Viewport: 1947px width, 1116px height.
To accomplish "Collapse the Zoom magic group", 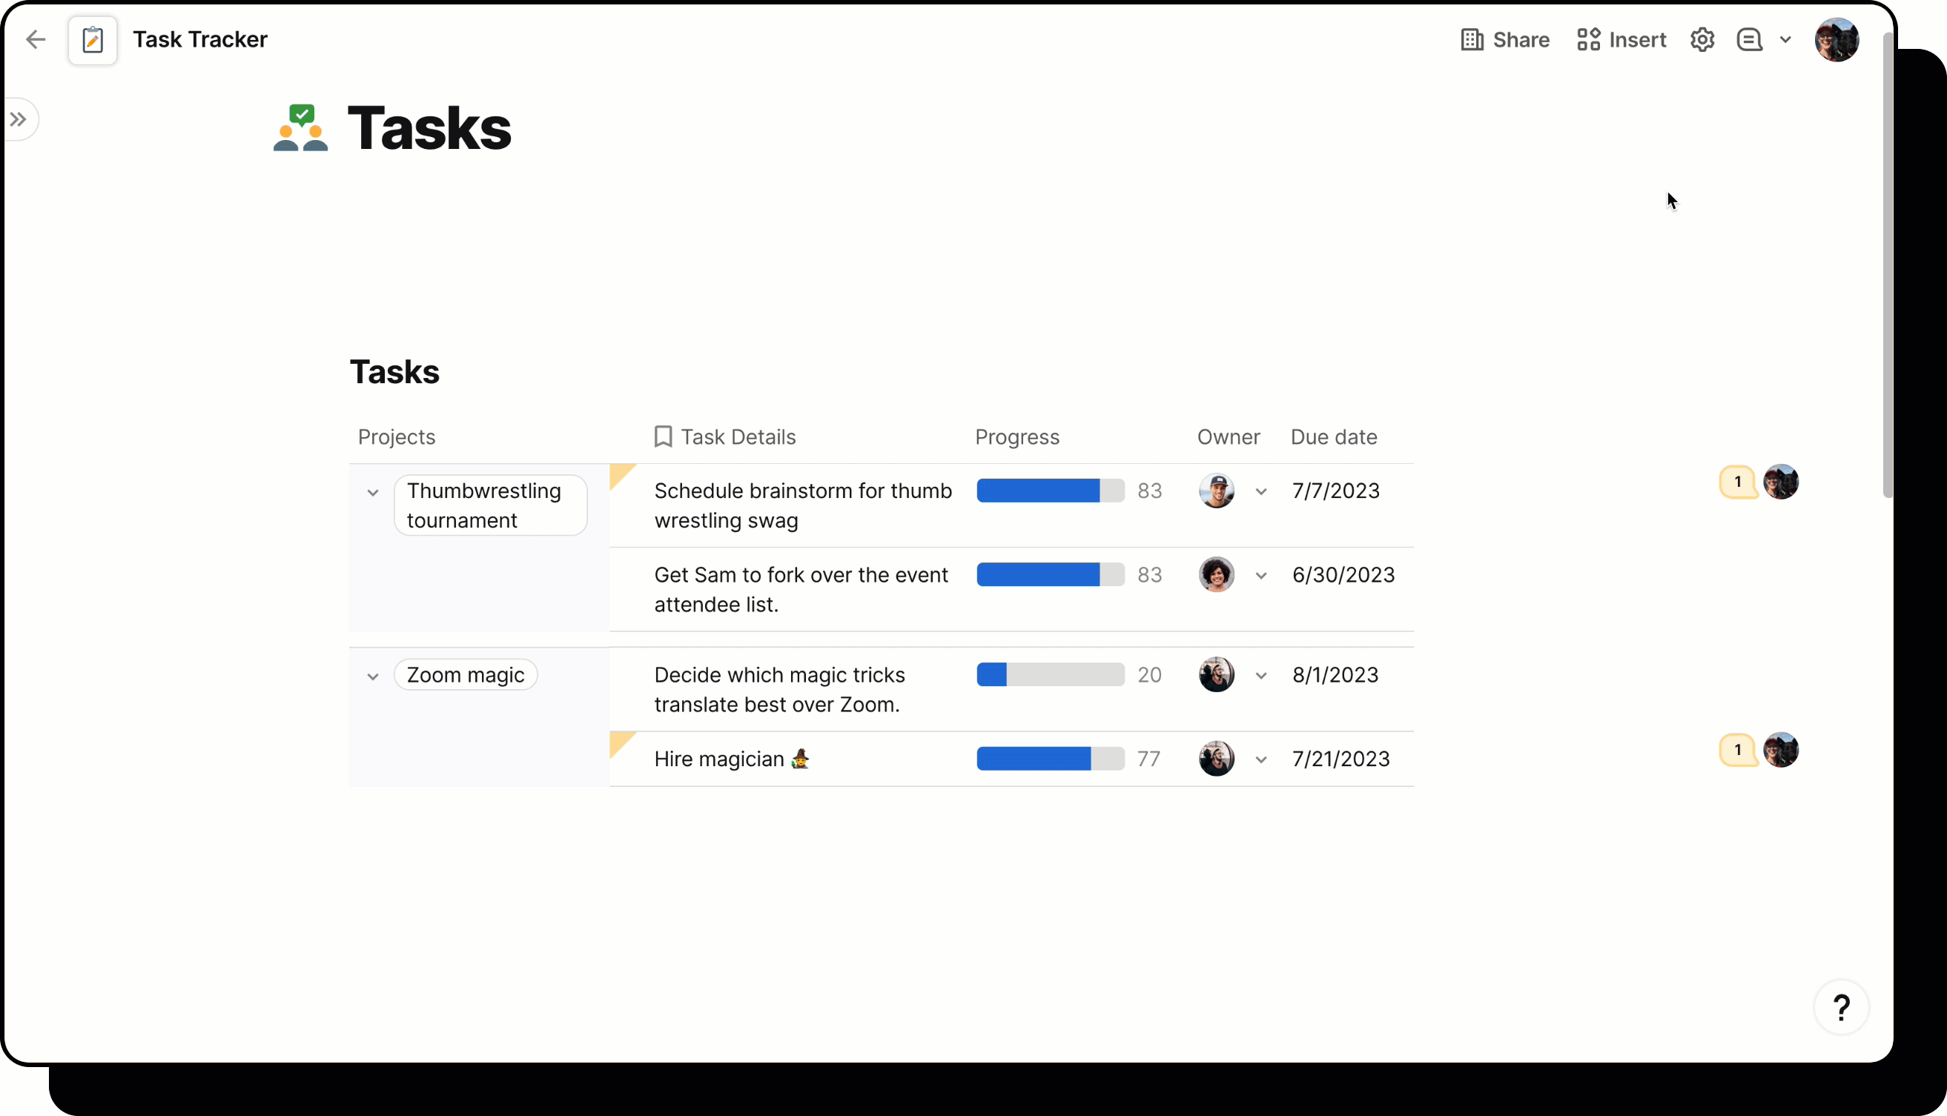I will [x=373, y=677].
